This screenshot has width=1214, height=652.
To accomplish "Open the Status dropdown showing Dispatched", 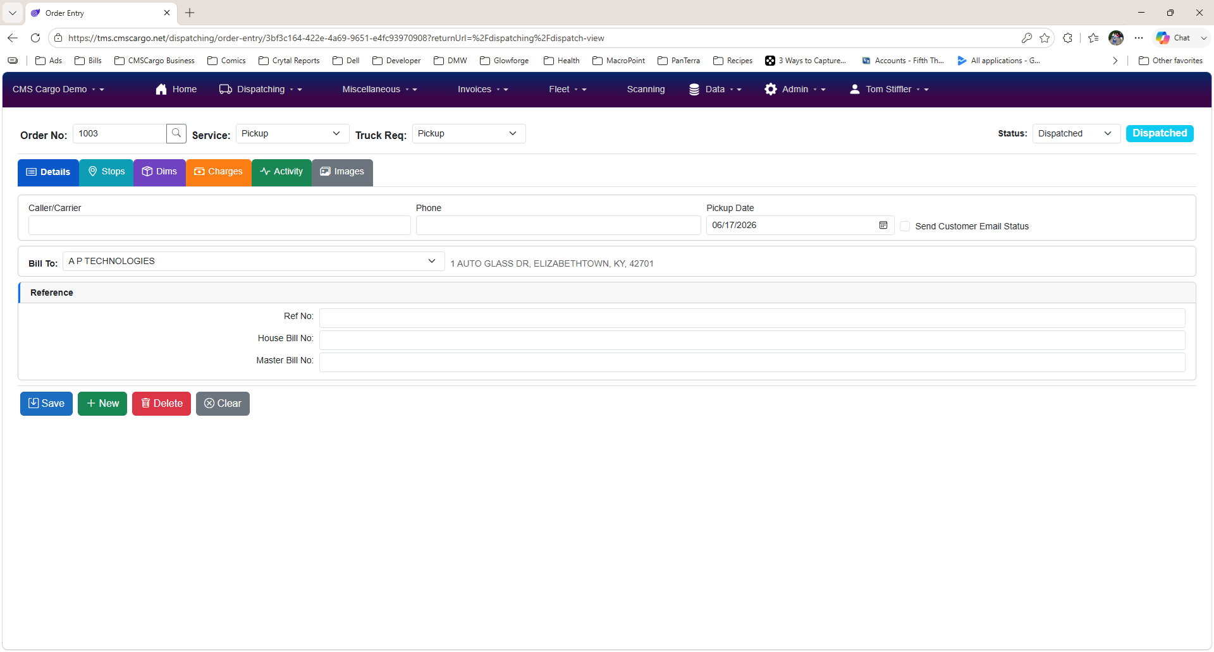I will tap(1076, 133).
